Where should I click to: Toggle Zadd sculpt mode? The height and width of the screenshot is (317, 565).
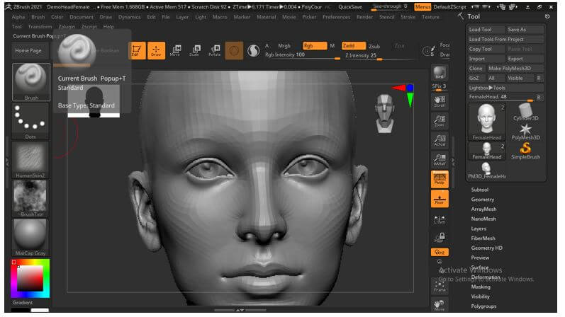click(x=354, y=46)
